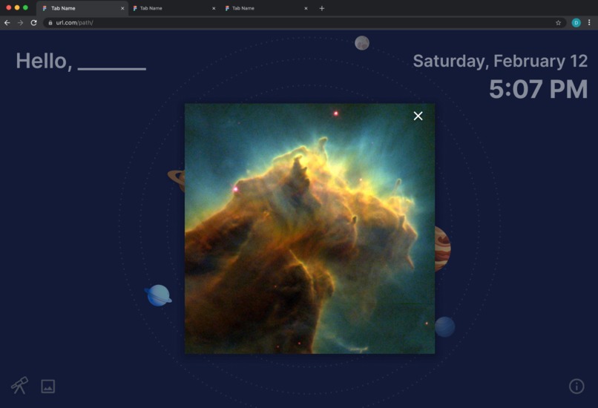Open the profile avatar D
Screen dimensions: 598x408
pyautogui.click(x=576, y=23)
